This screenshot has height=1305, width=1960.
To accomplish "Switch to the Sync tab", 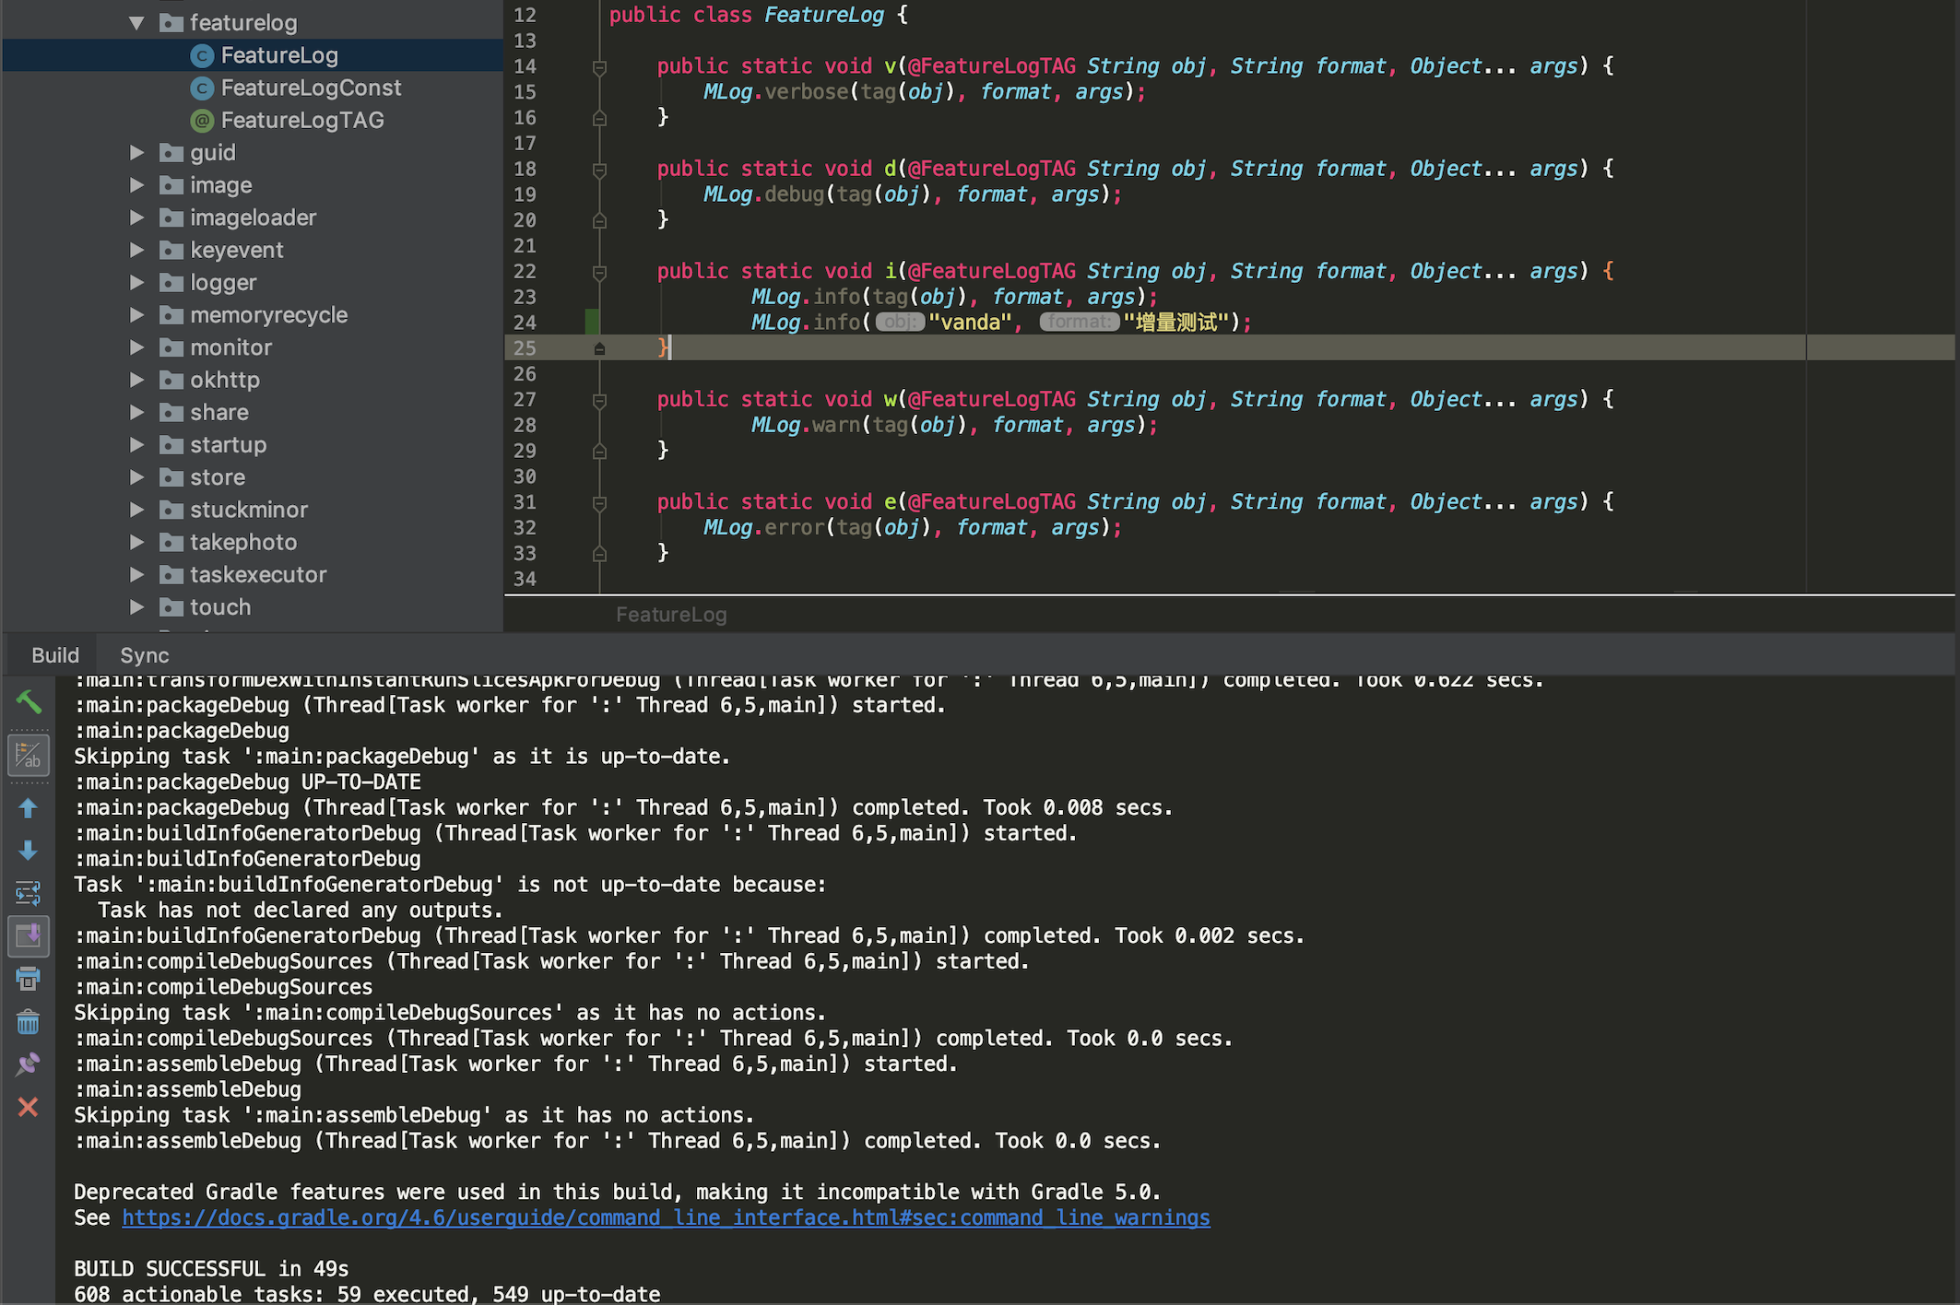I will [145, 655].
